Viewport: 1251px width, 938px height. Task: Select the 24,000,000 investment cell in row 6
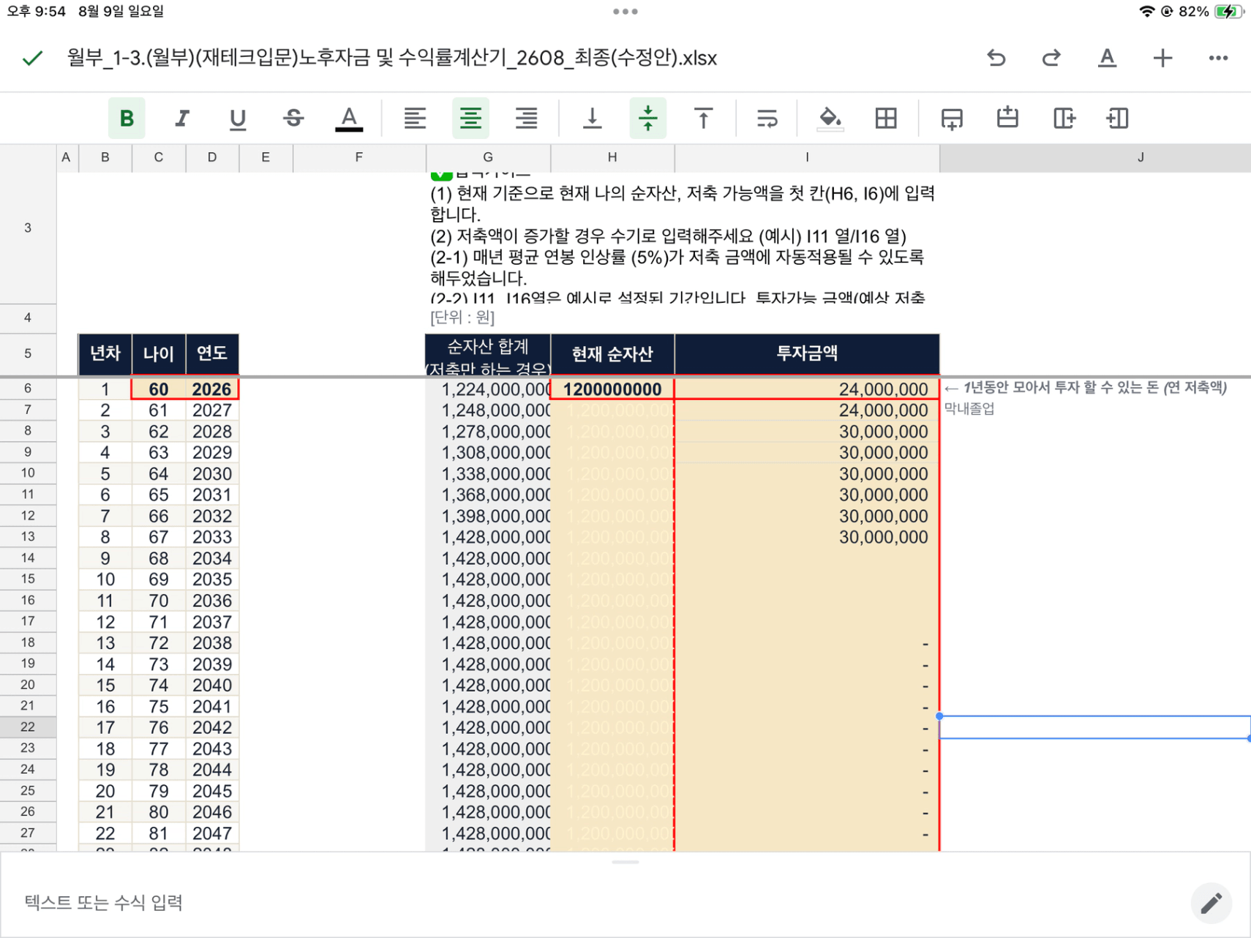(x=807, y=389)
